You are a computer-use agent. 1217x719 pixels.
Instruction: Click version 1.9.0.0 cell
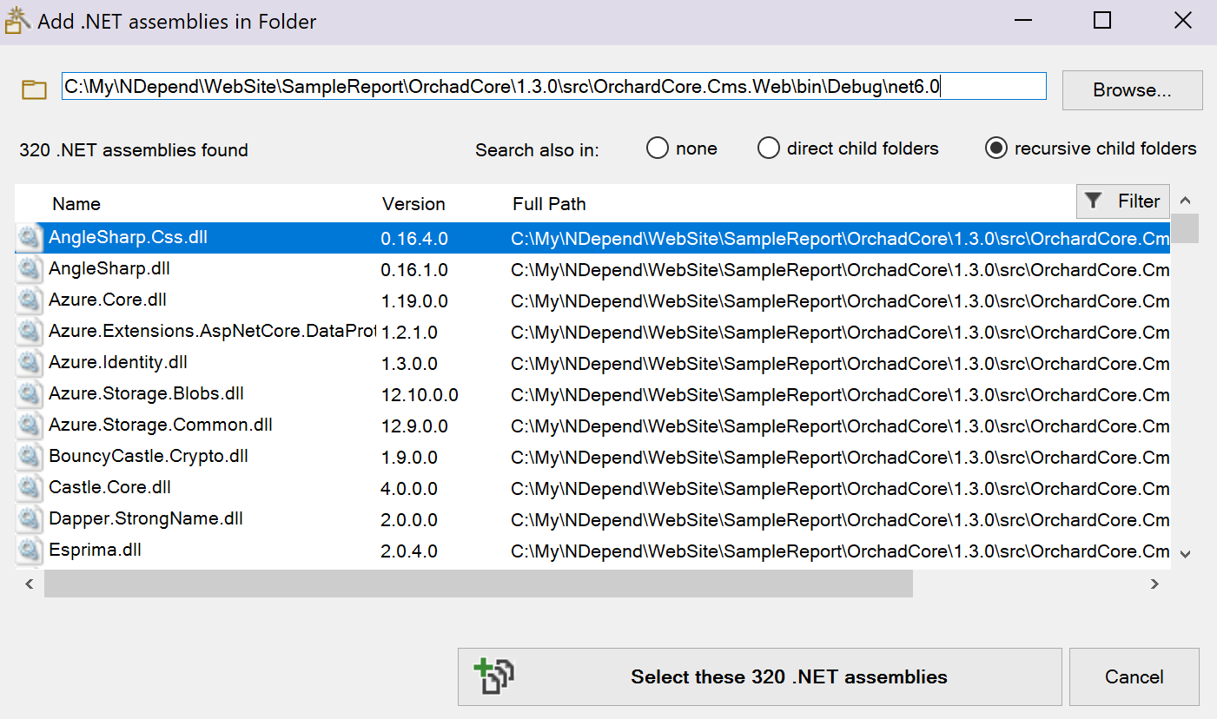[409, 458]
